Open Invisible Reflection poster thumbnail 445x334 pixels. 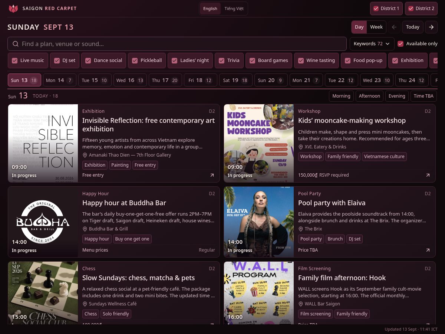click(x=43, y=143)
